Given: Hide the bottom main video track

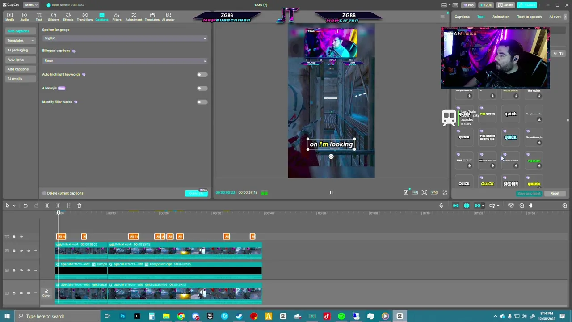Looking at the screenshot, I should click(21, 293).
